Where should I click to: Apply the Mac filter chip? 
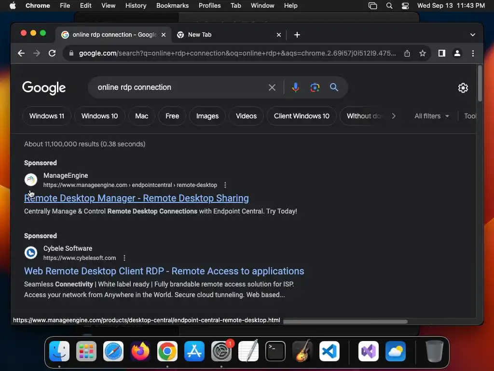coord(142,116)
